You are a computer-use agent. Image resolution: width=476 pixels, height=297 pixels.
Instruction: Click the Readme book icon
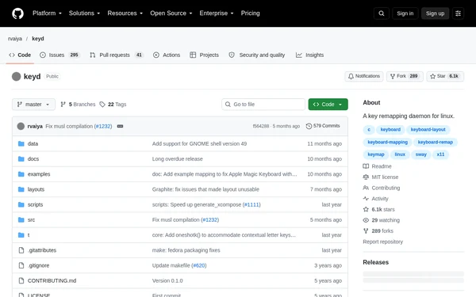pyautogui.click(x=366, y=166)
